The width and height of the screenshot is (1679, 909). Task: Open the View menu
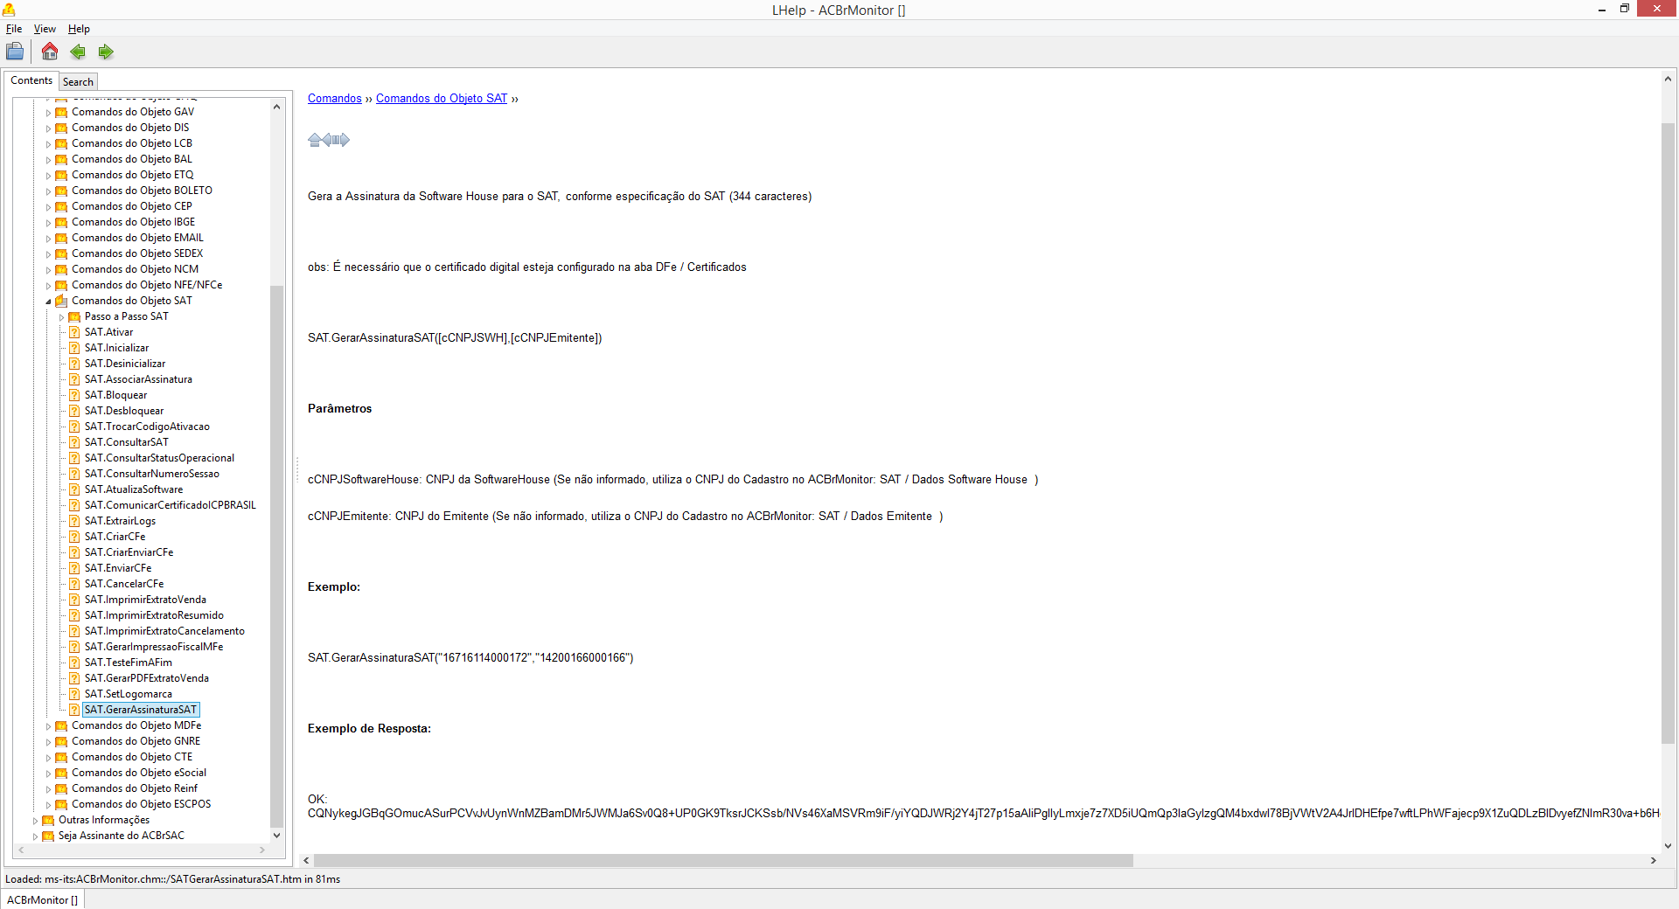pyautogui.click(x=45, y=29)
